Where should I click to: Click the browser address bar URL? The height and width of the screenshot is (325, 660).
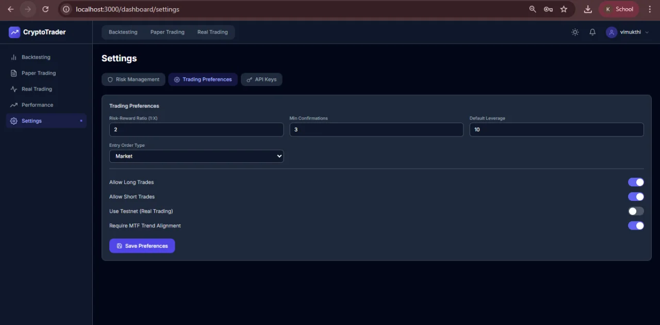point(127,9)
